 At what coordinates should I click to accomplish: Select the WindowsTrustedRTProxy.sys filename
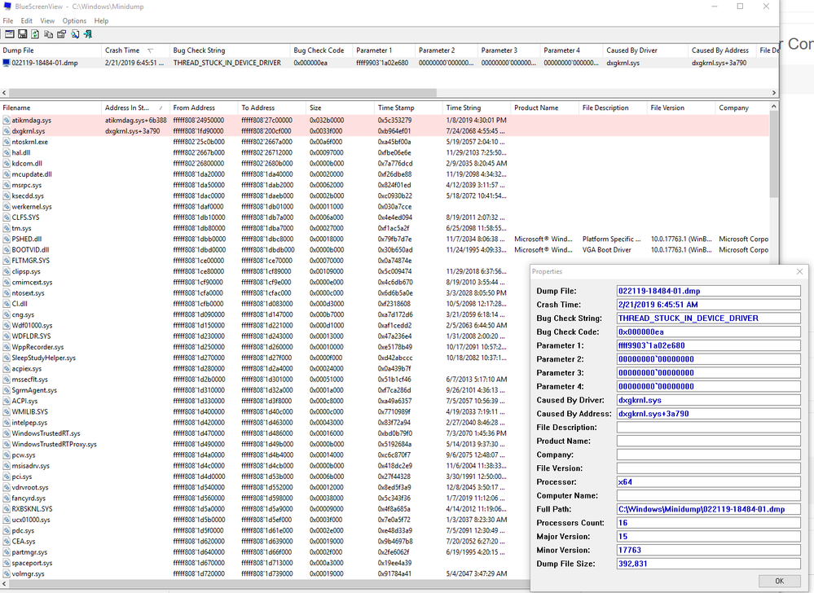[54, 444]
